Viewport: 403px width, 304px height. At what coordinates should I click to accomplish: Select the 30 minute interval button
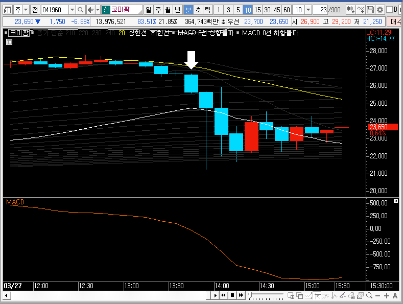tap(268, 10)
